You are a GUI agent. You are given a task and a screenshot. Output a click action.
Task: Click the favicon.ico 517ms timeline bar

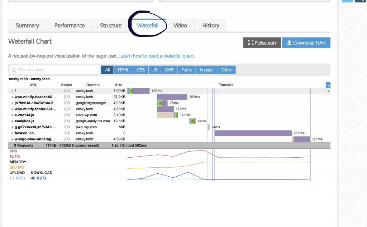point(253,133)
